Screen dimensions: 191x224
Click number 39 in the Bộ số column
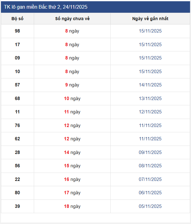(17, 206)
